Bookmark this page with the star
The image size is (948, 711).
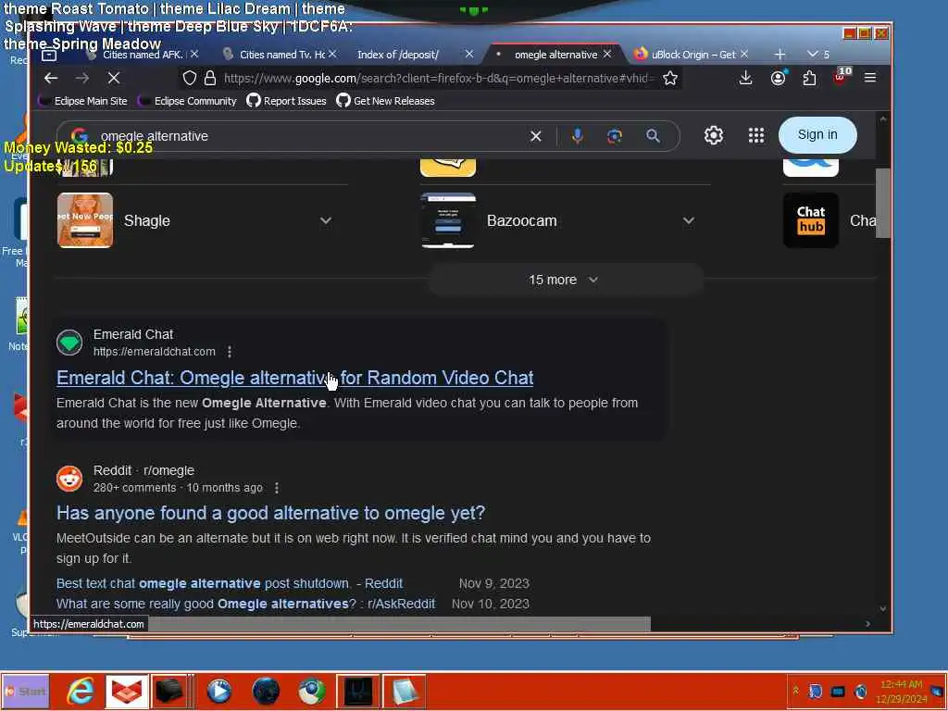point(670,78)
